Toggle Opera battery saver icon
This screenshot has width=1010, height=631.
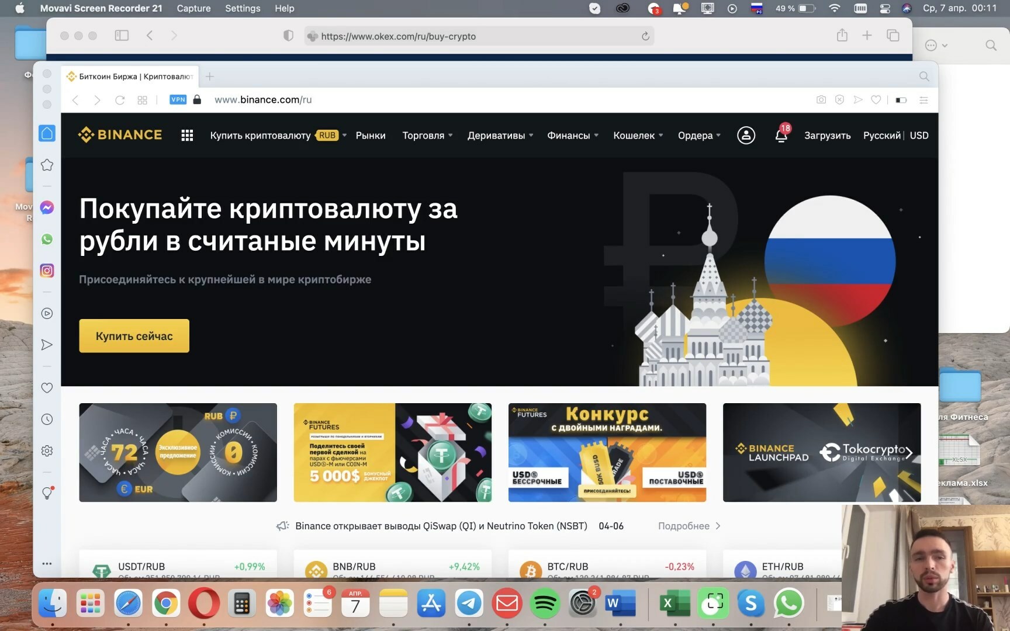tap(901, 100)
